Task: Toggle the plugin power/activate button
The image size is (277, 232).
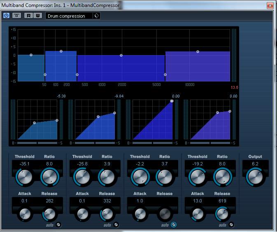Action: point(6,16)
